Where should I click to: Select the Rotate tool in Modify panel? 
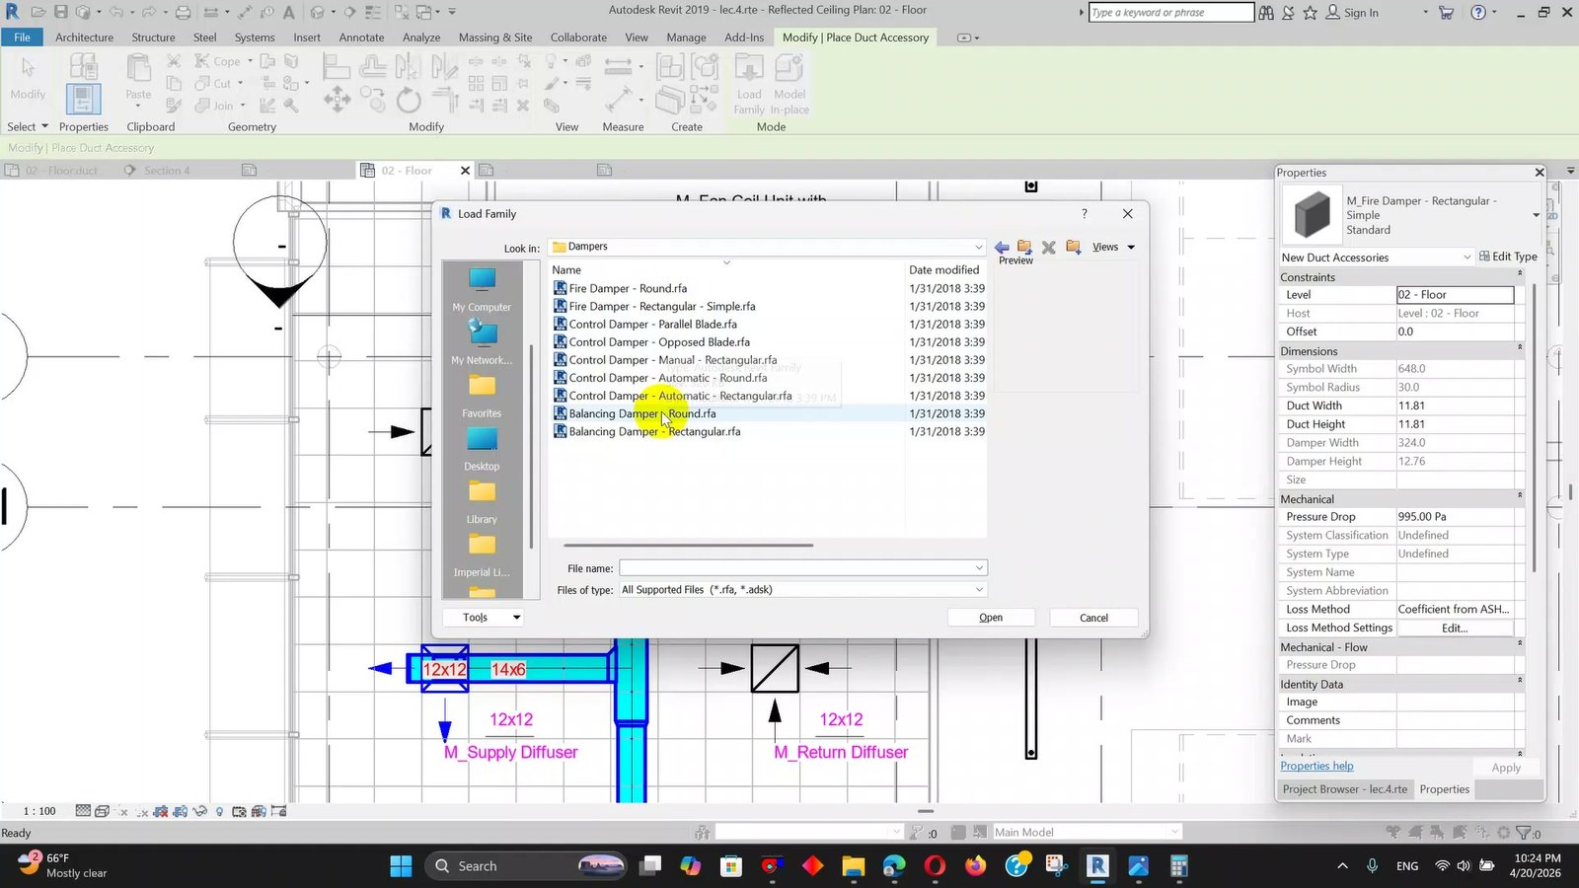[x=409, y=100]
